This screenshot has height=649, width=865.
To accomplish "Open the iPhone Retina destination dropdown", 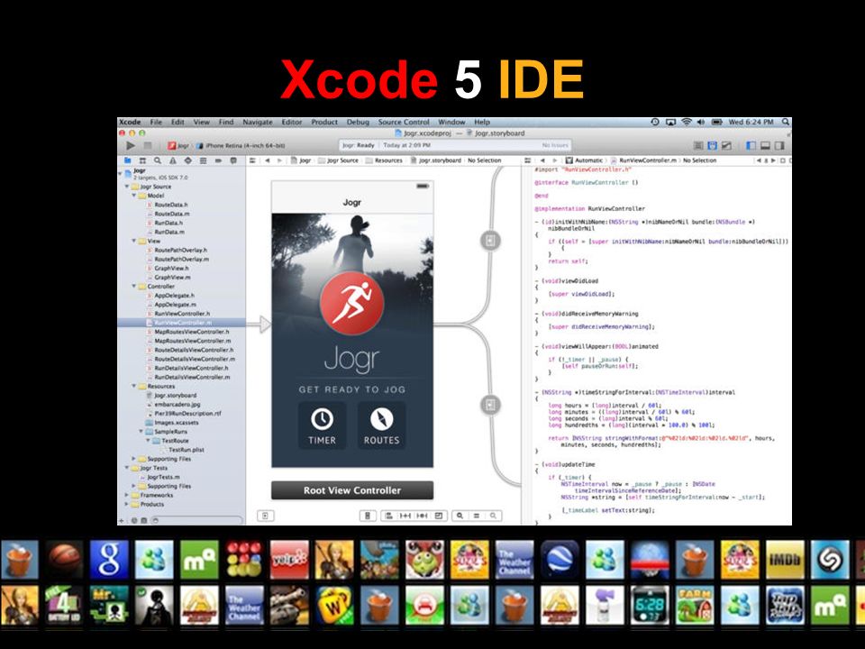I will 241,146.
